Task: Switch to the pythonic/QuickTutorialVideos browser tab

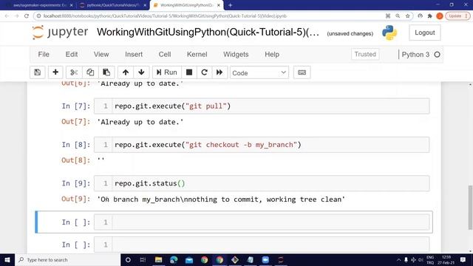Action: click(x=112, y=5)
